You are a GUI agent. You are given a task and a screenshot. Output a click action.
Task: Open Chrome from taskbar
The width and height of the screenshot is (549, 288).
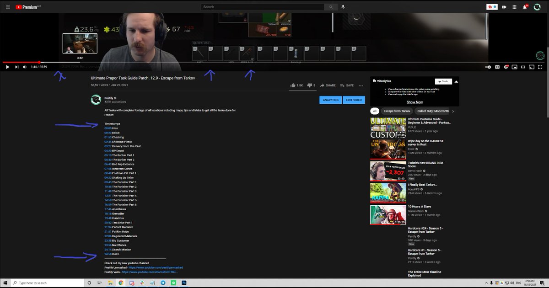pos(121,283)
